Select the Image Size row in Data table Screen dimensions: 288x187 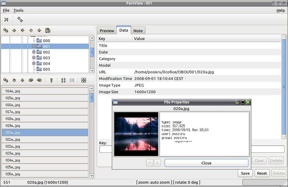(x=189, y=92)
